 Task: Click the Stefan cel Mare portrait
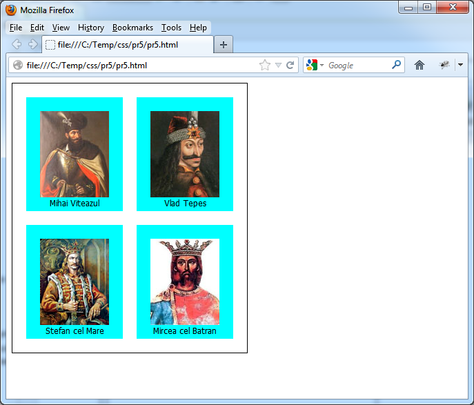75,281
